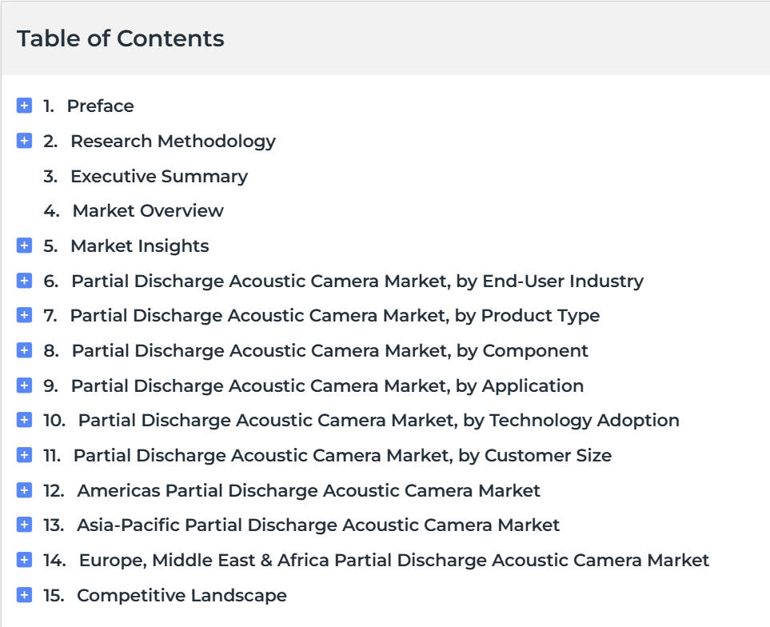The image size is (770, 627).
Task: Expand the by End-User Industry section icon
Action: pos(24,281)
